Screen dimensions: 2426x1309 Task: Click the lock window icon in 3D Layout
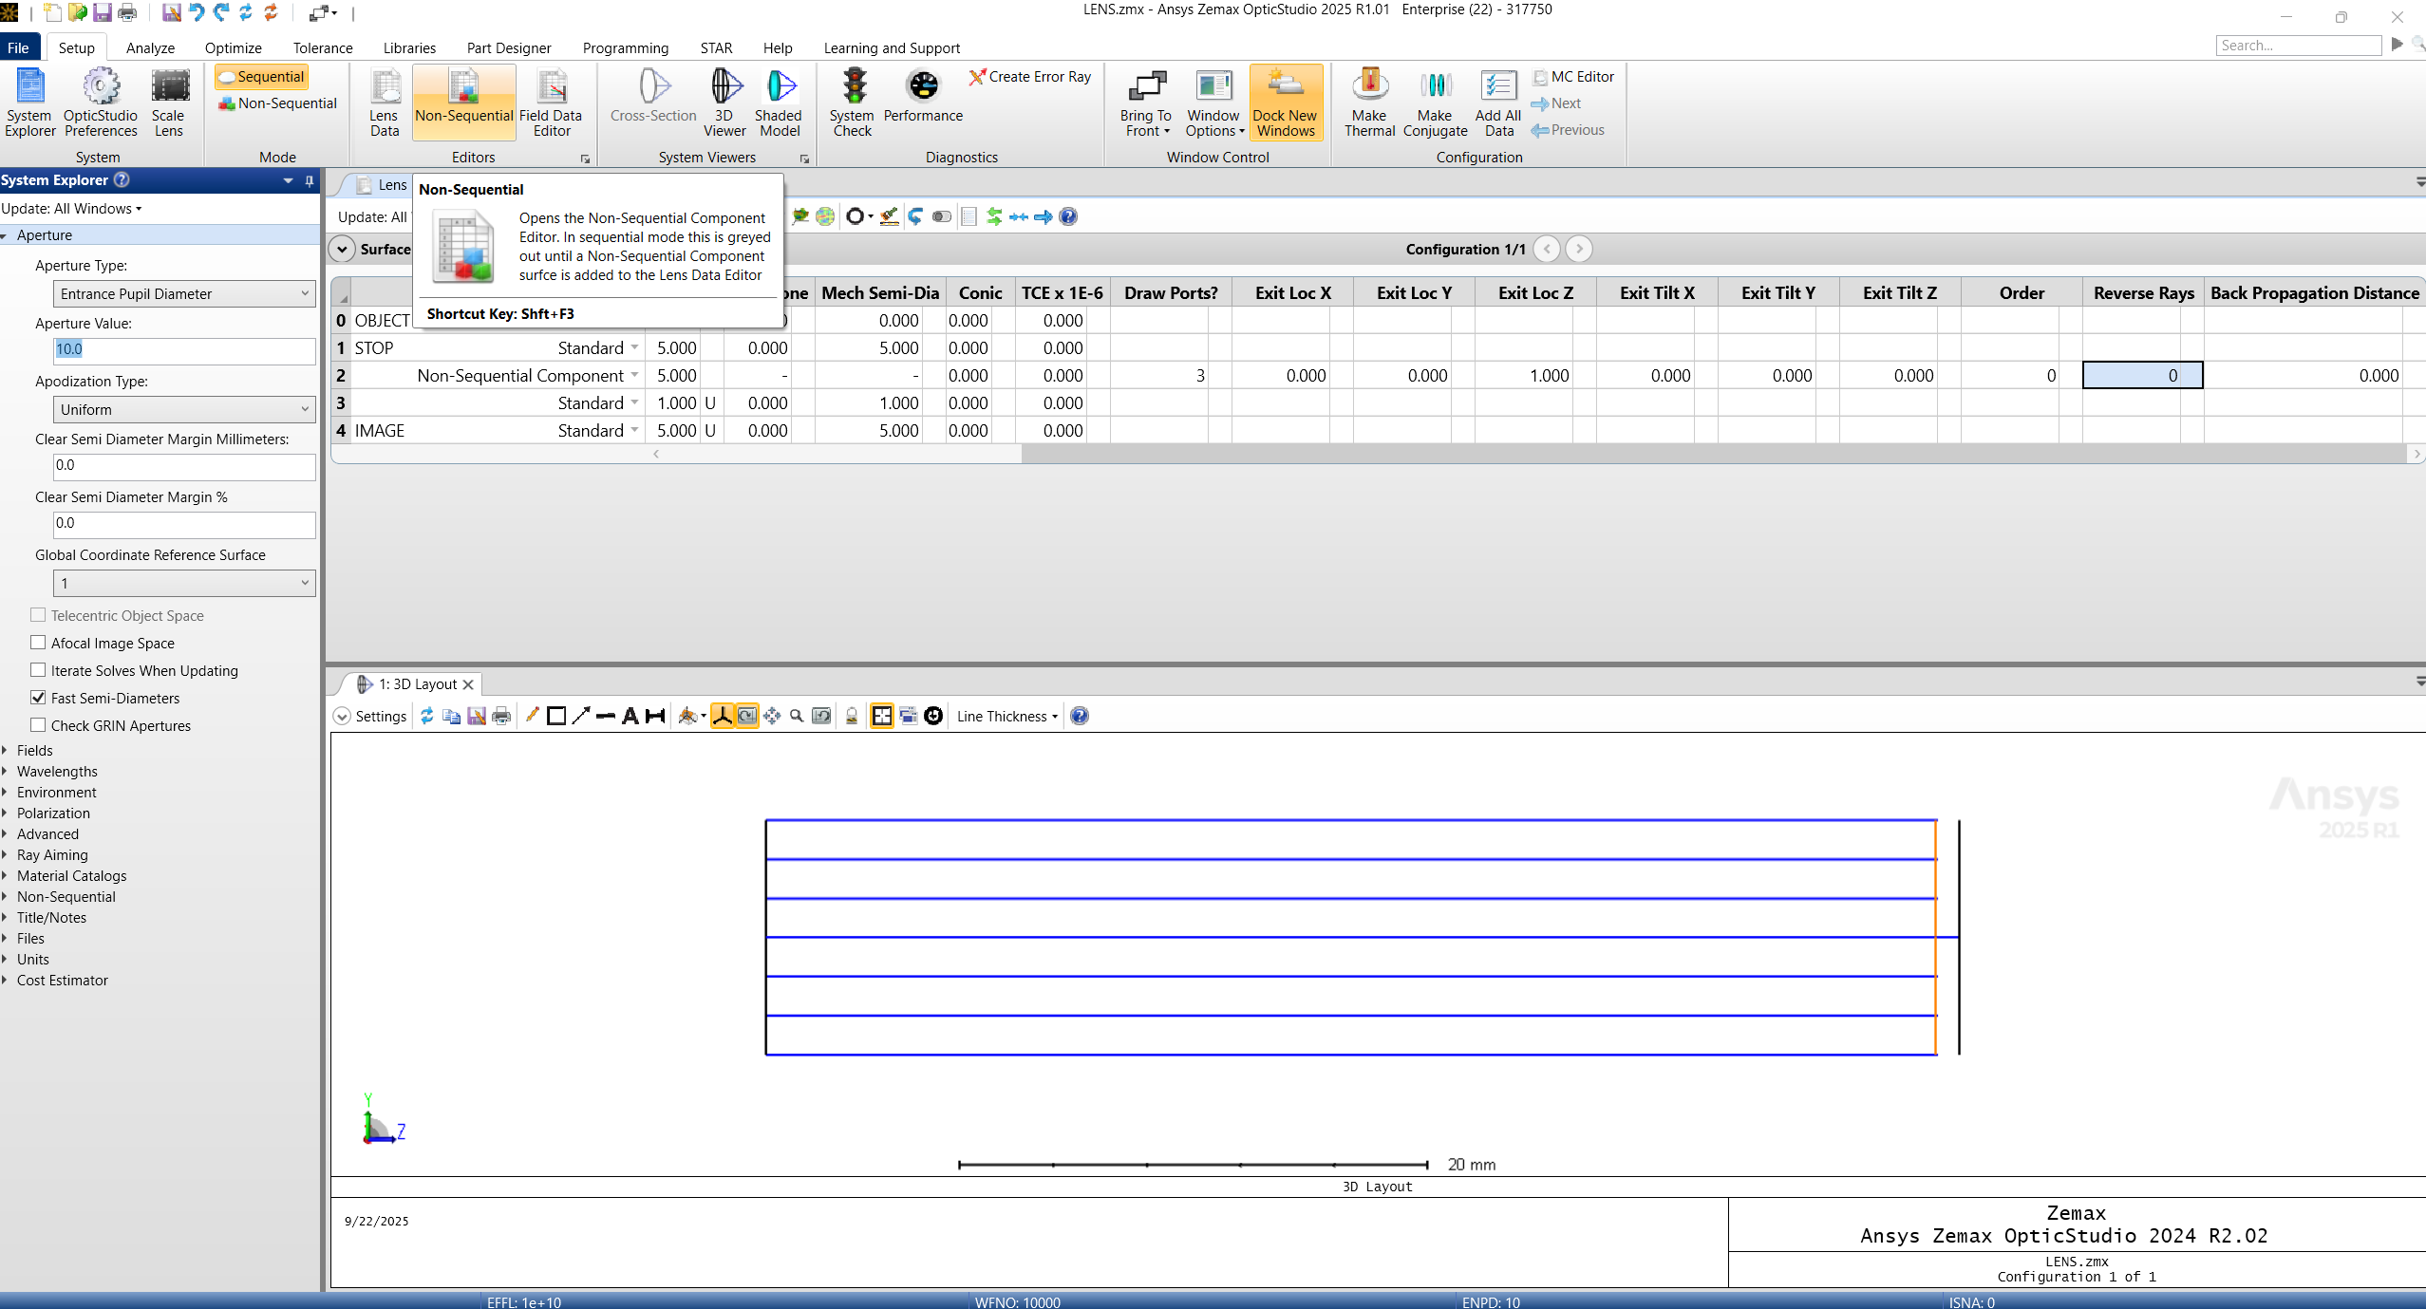click(852, 716)
